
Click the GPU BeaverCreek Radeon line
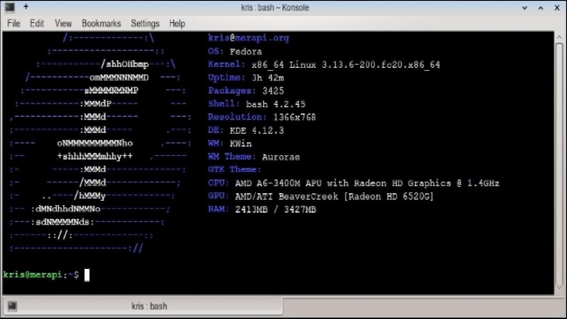click(321, 196)
